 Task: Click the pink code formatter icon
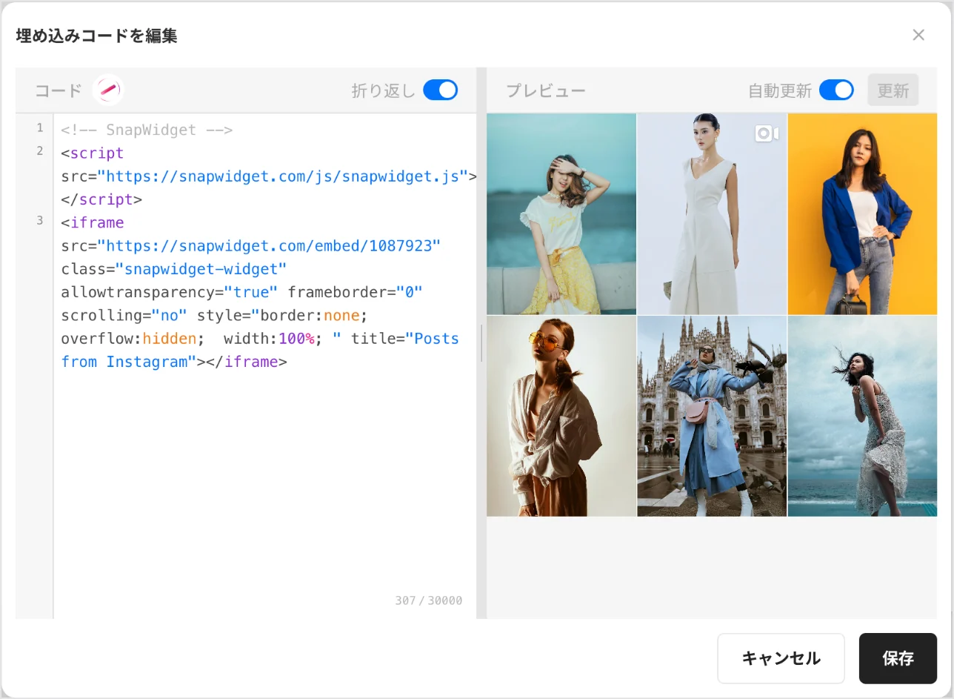pyautogui.click(x=108, y=90)
